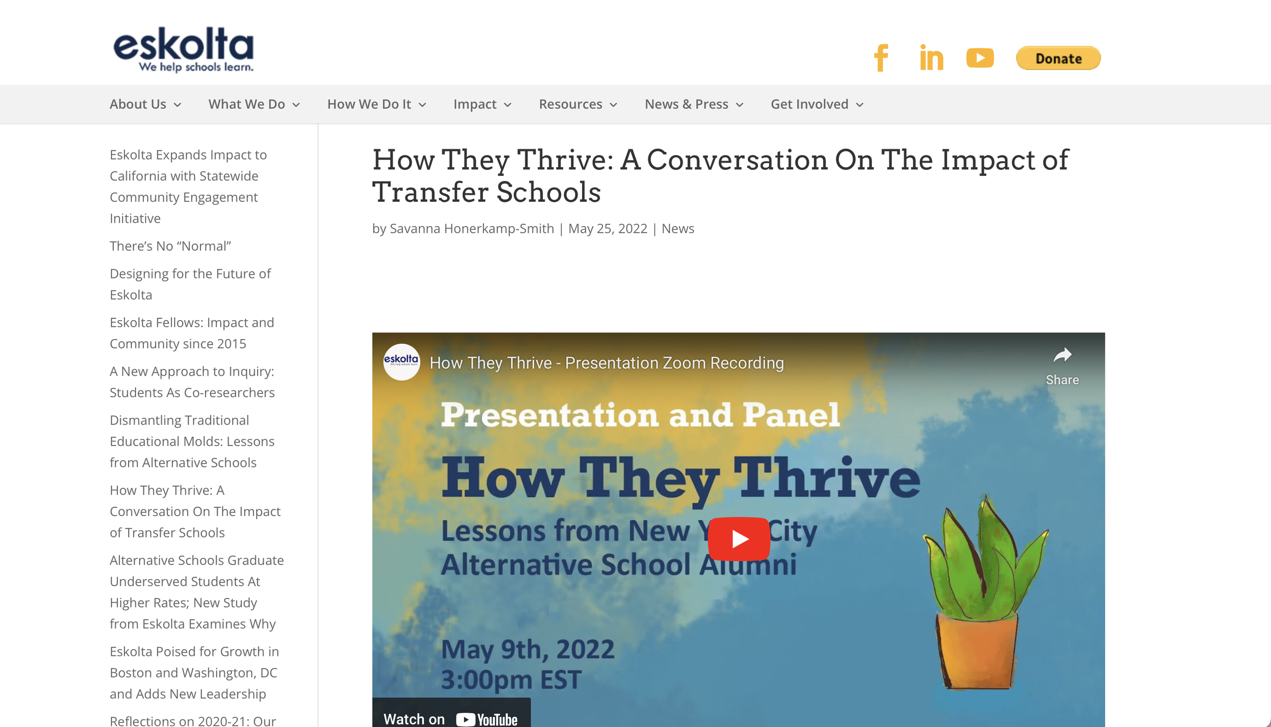This screenshot has width=1271, height=727.
Task: Click the video Share arrow icon
Action: coord(1062,355)
